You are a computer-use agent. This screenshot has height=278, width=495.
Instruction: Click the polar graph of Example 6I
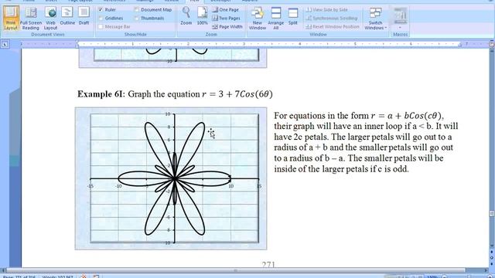click(171, 178)
